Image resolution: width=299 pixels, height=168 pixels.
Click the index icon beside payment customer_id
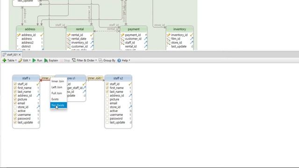click(122, 39)
